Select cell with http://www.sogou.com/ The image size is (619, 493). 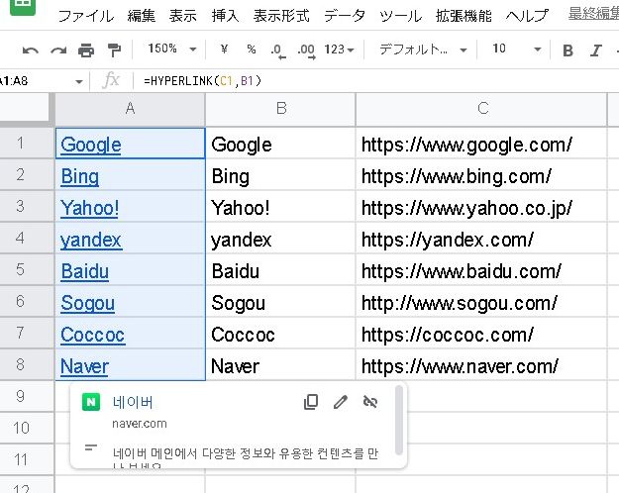[481, 302]
